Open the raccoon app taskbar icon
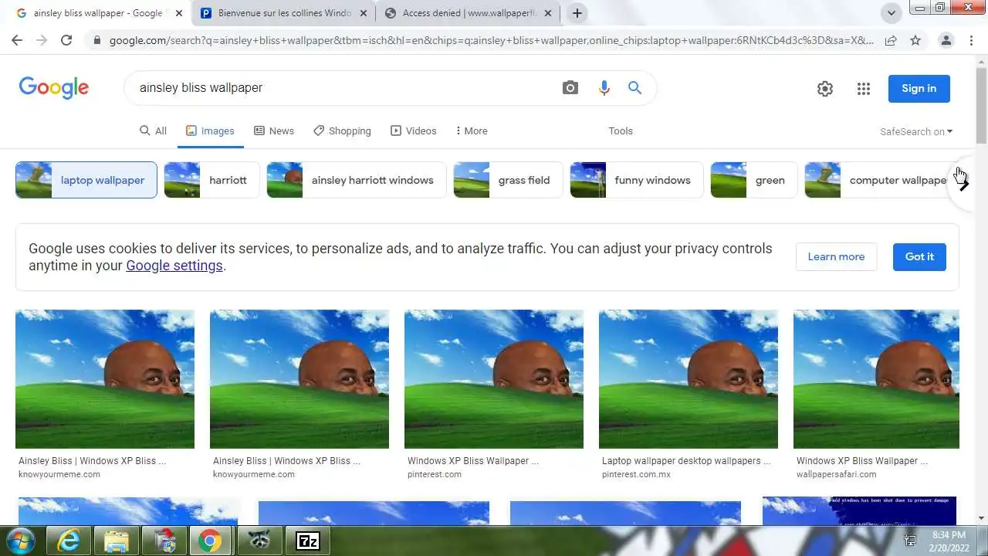Viewport: 988px width, 556px height. coord(259,541)
